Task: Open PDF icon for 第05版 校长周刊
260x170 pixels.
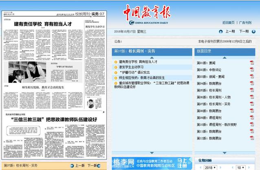Action: tap(252, 90)
